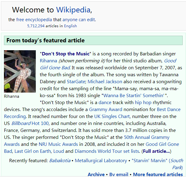Open 'More featured articles' link
186x177 pixels.
(158, 175)
